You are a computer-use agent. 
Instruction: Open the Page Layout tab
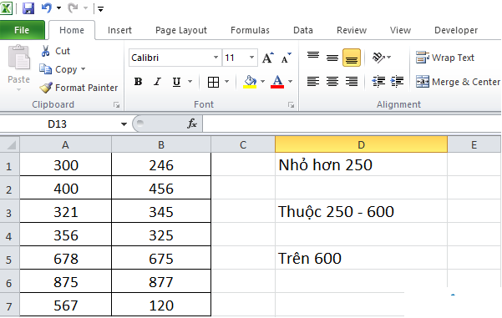click(x=181, y=30)
